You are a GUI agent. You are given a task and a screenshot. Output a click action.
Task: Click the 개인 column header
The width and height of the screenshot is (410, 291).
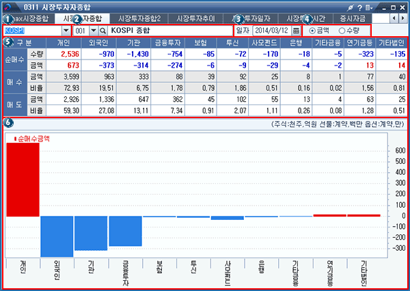pos(64,42)
